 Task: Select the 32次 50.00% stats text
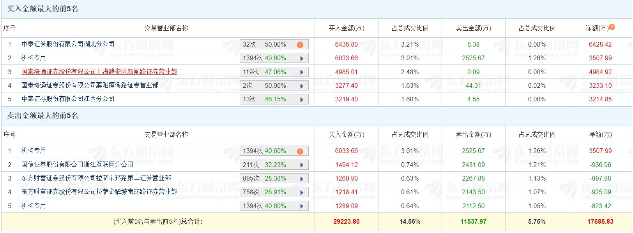(264, 45)
